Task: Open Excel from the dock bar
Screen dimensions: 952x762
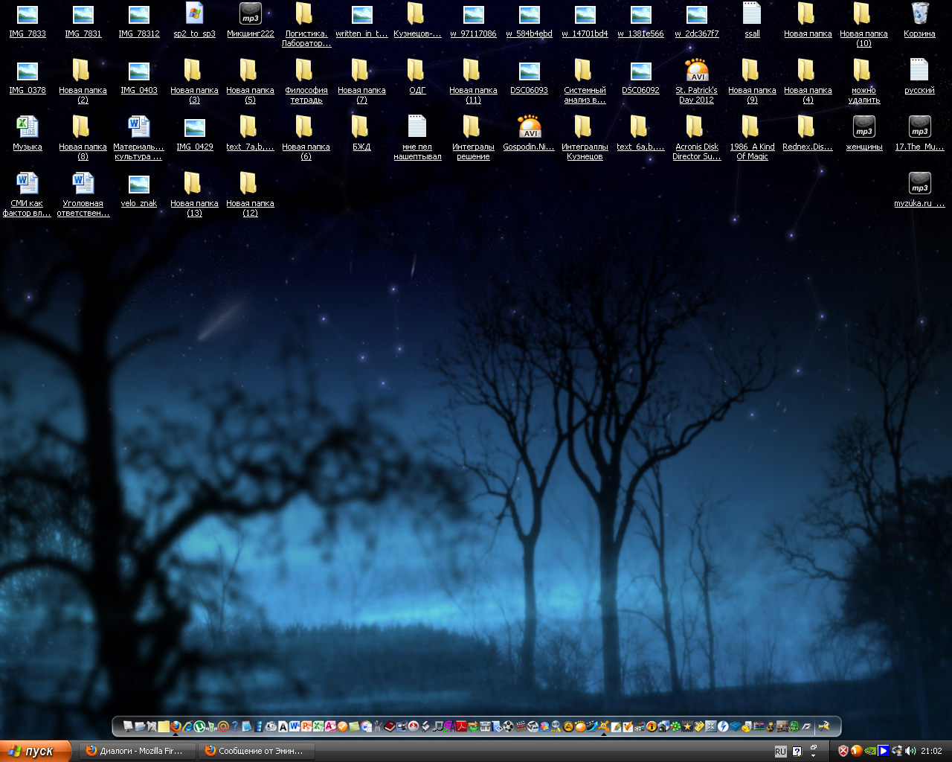Action: [x=318, y=726]
